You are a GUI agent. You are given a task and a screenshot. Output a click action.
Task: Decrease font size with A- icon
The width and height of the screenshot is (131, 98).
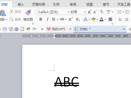click(95, 12)
